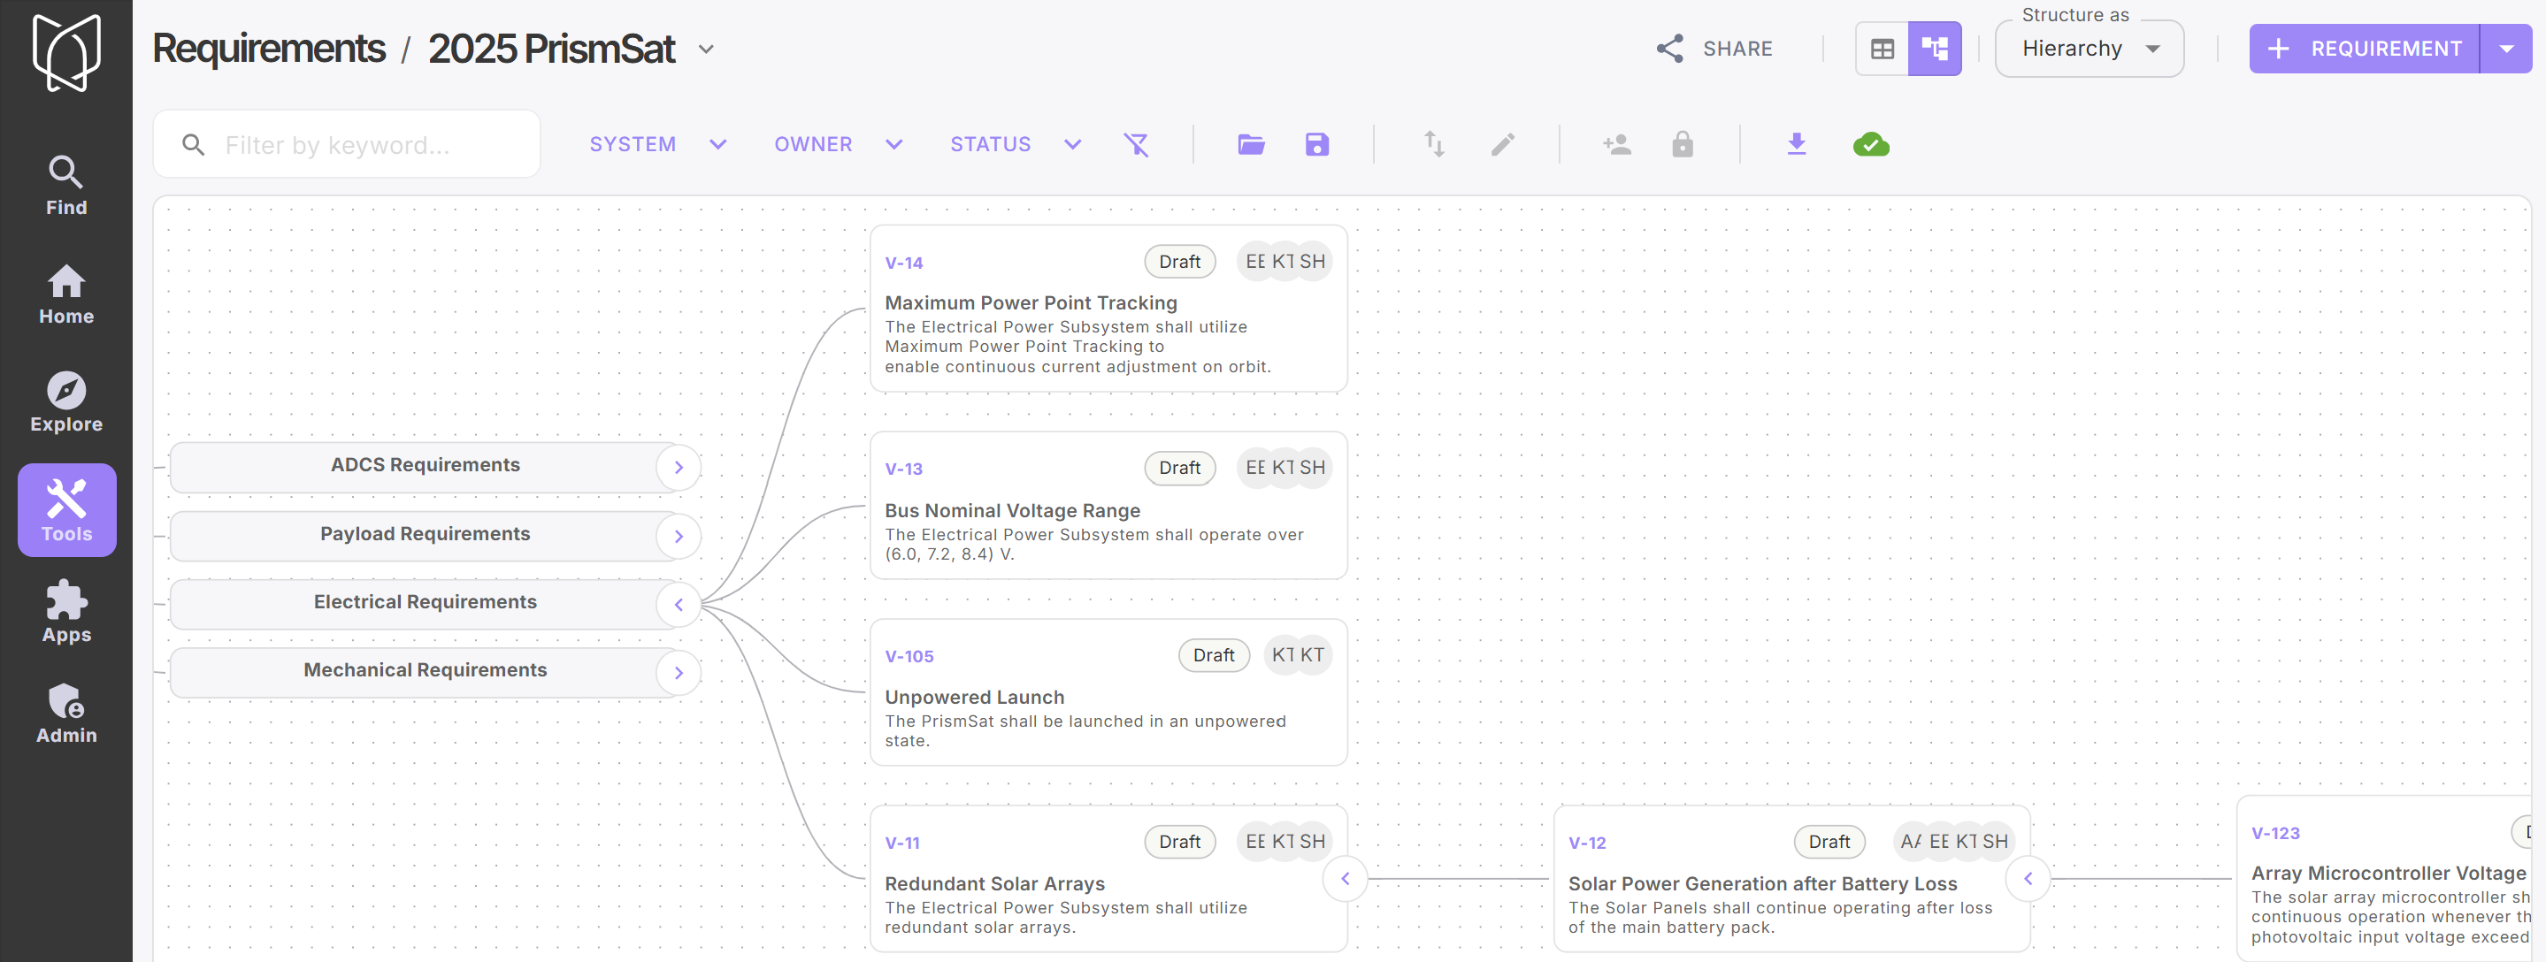Image resolution: width=2546 pixels, height=962 pixels.
Task: Switch to table view toggle
Action: [1882, 49]
